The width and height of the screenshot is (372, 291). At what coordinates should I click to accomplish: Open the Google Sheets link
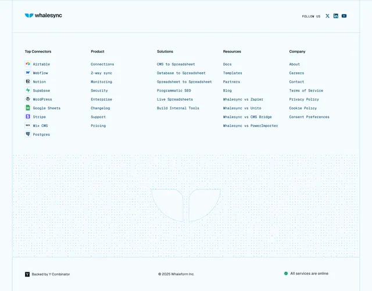(x=46, y=108)
